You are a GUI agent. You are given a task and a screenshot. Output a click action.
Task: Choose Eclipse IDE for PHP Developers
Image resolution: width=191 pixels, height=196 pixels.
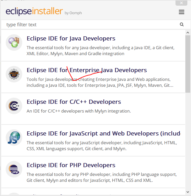click(x=71, y=165)
